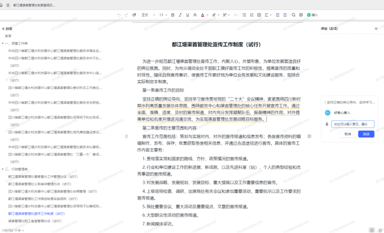Open the green 插入 insert menu
The width and height of the screenshot is (384, 233).
point(312,15)
